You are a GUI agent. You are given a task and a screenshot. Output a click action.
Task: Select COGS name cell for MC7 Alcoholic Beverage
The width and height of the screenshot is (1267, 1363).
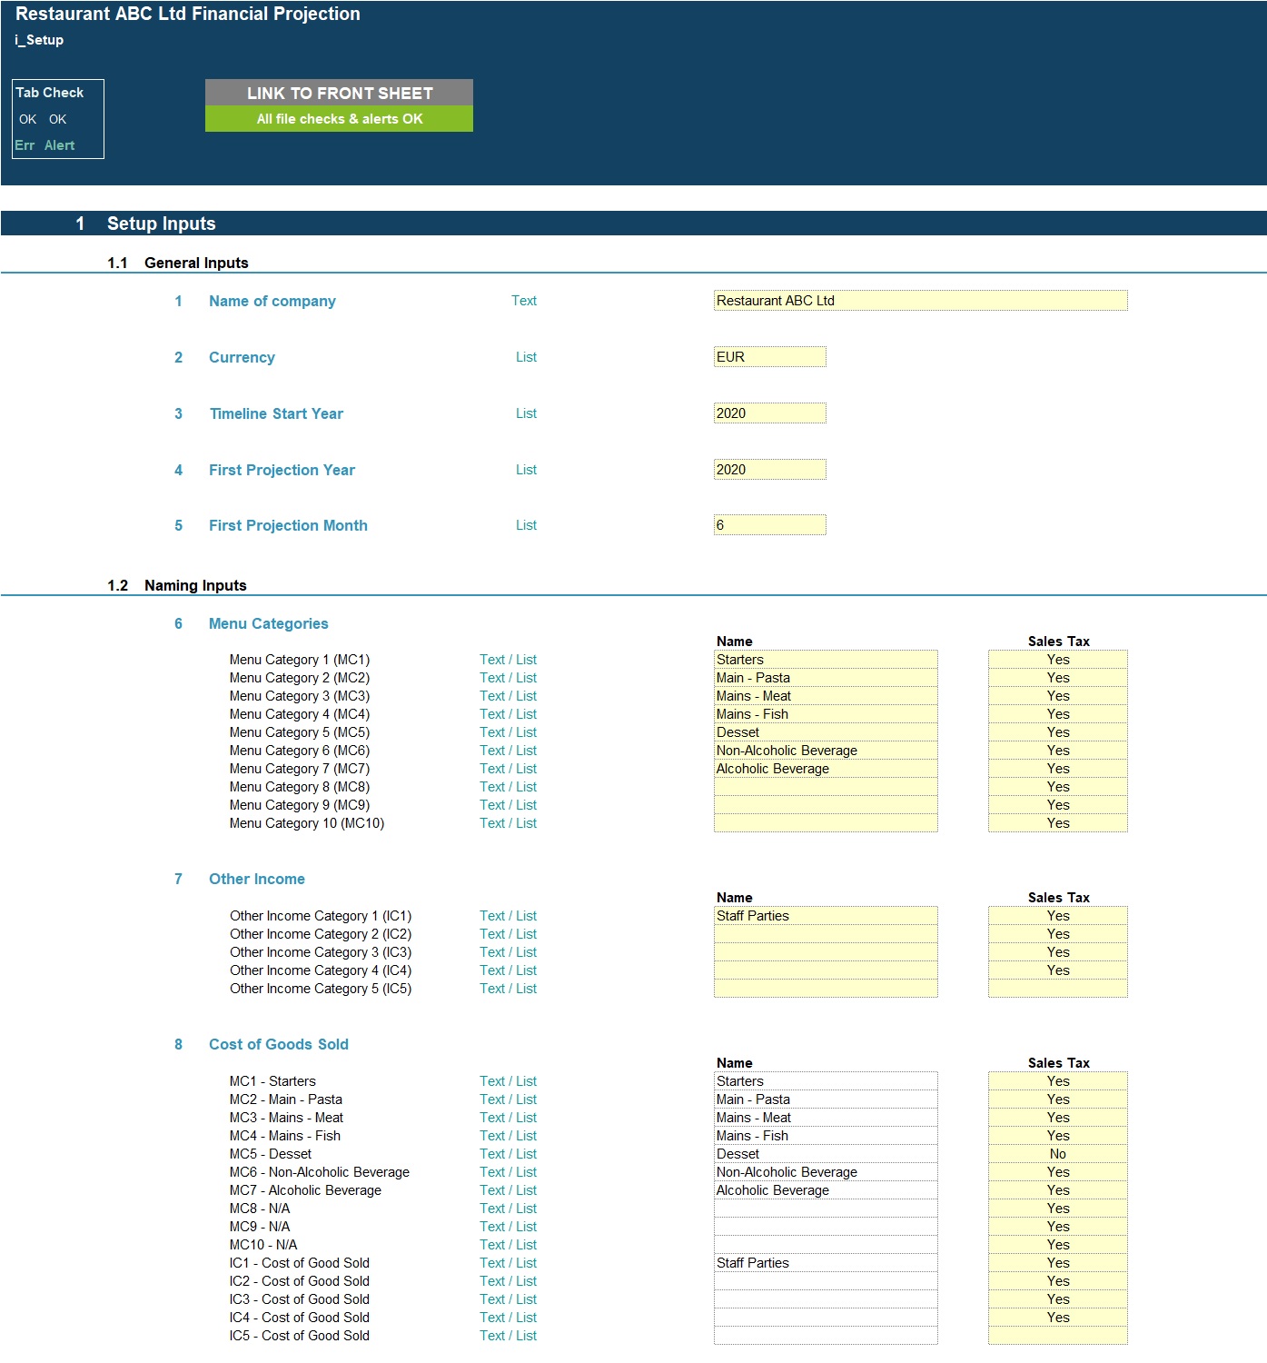tap(826, 1190)
